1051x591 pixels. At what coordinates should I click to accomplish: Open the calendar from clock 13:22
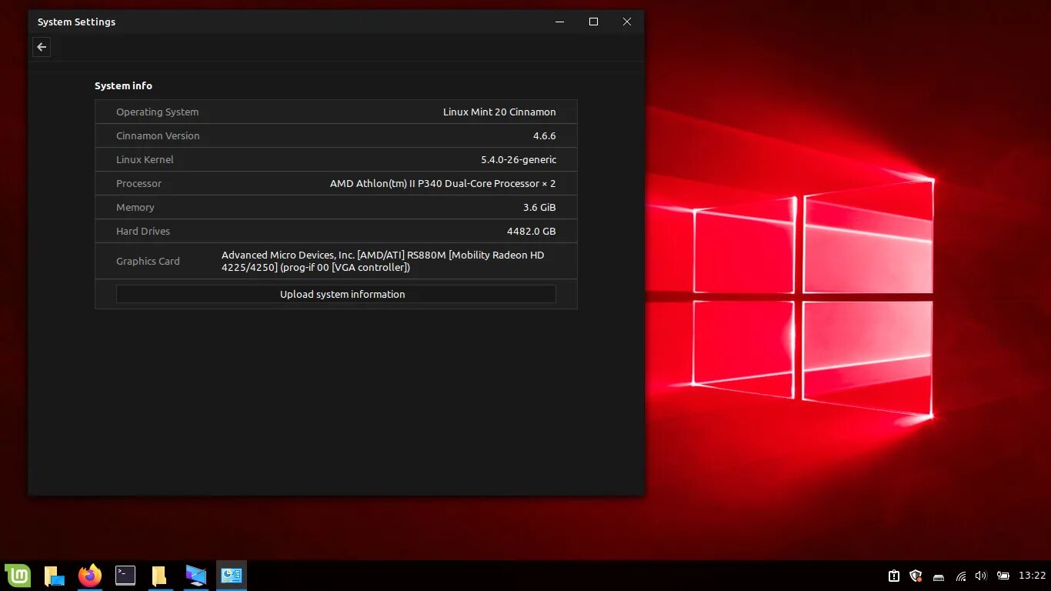(x=1032, y=576)
